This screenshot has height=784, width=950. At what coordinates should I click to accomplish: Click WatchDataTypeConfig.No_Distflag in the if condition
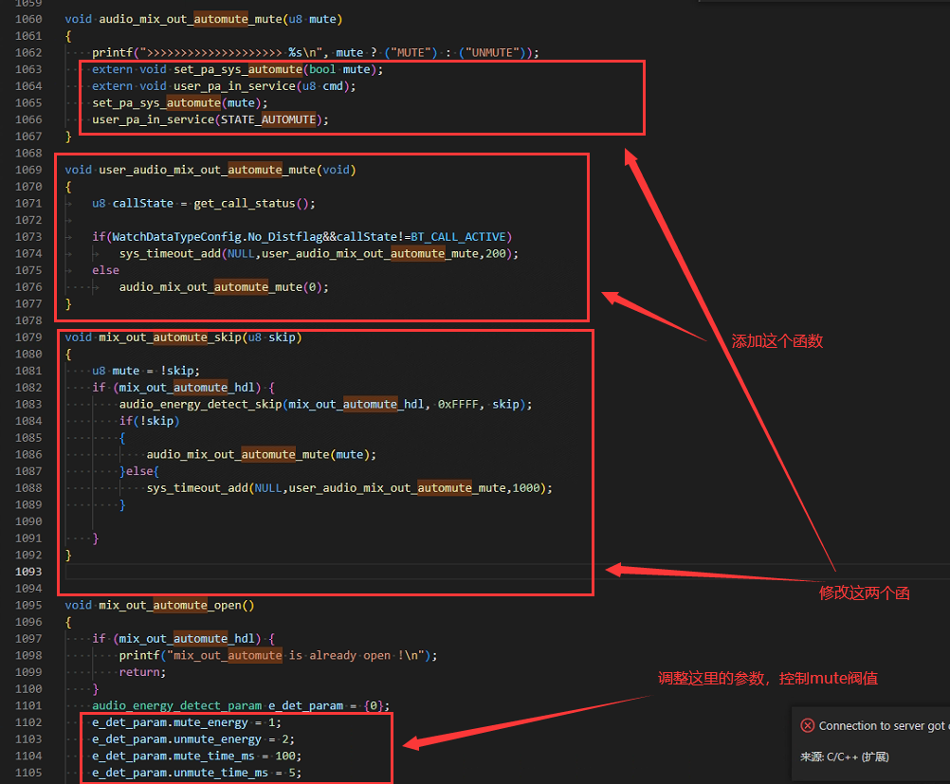point(217,237)
